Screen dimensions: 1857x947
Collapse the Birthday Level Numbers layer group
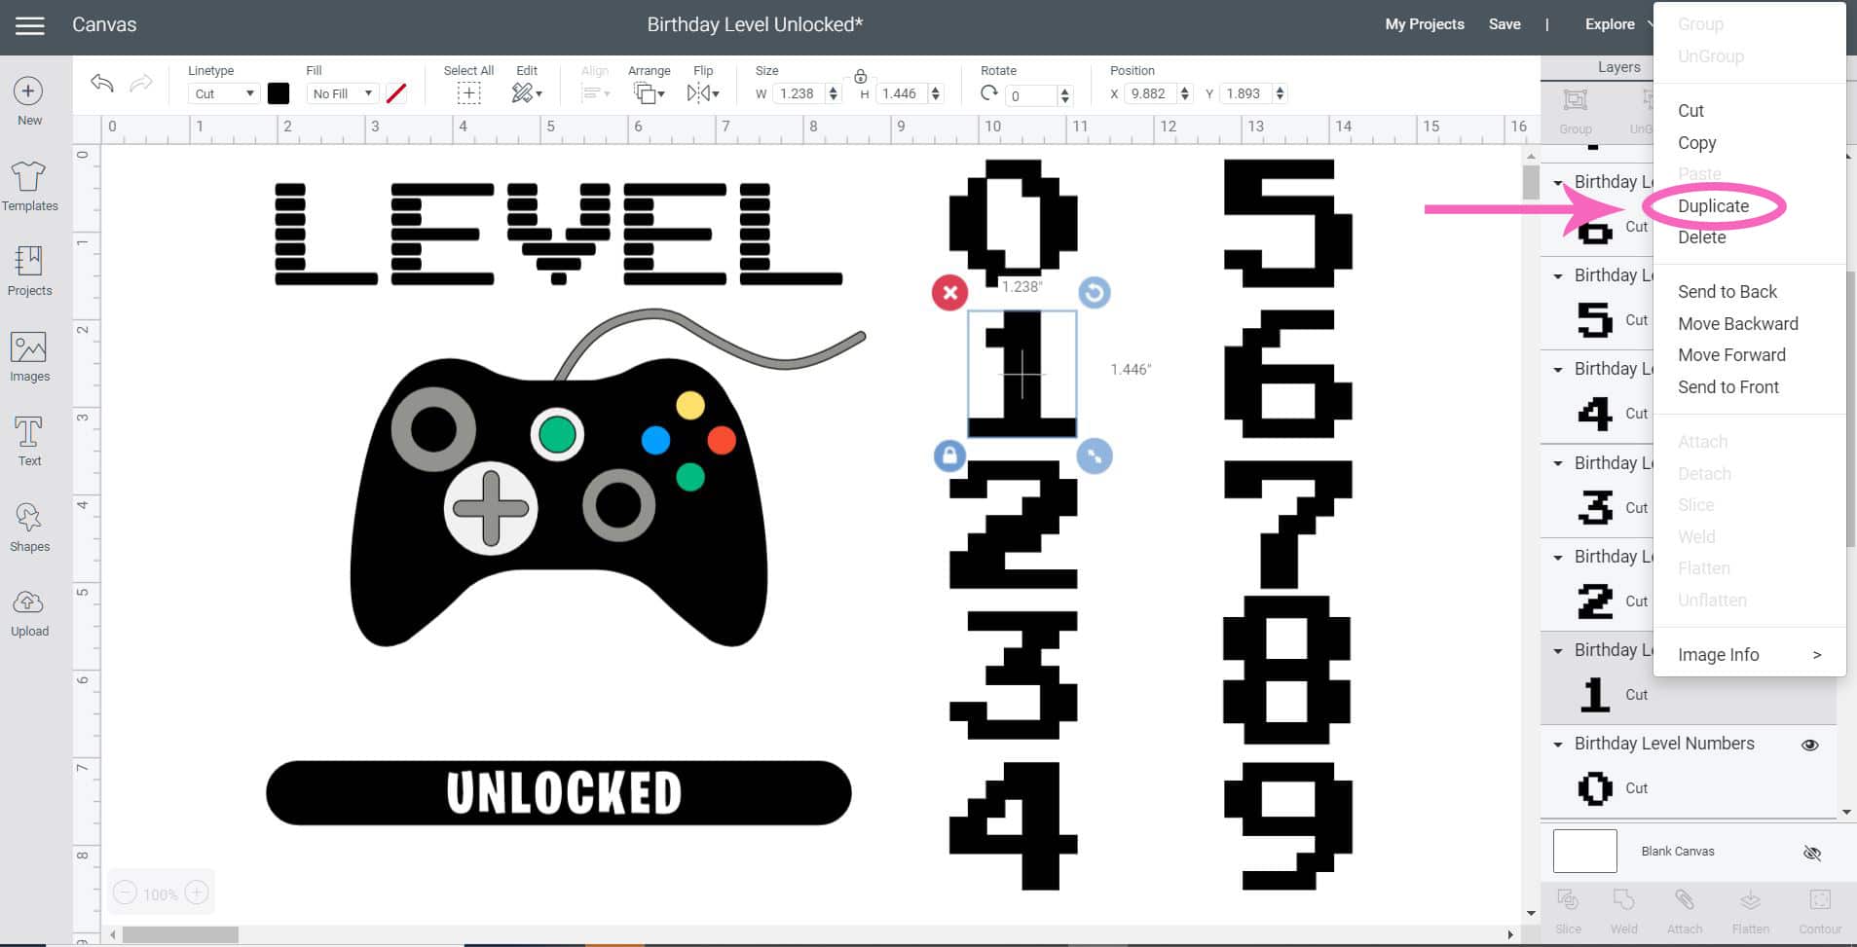1558,745
